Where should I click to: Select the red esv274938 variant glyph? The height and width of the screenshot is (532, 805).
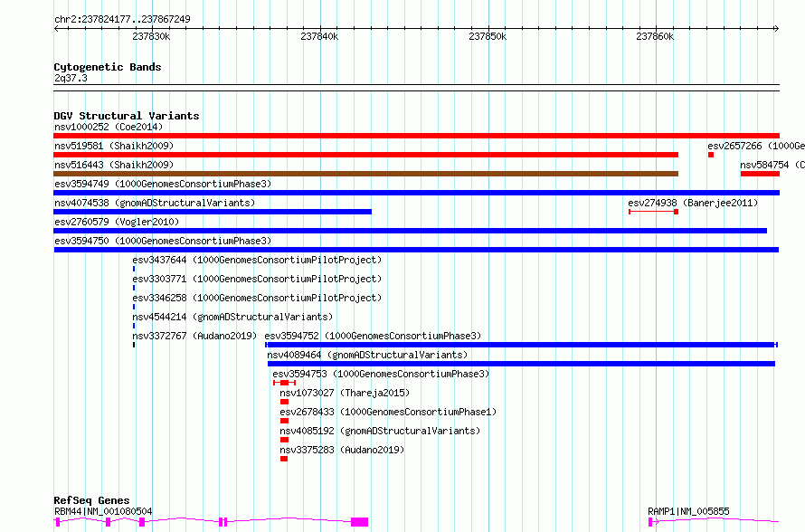[654, 212]
